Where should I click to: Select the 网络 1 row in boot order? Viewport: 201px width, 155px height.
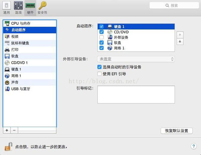pos(136,48)
